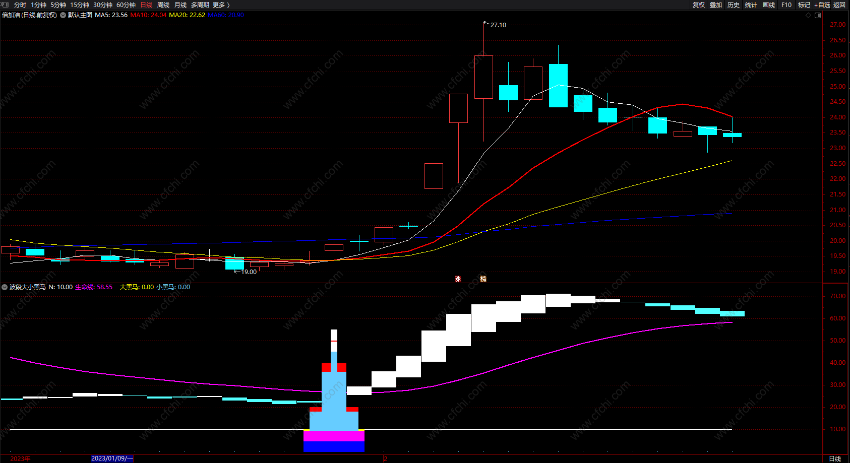Click the 大黑马: 0.00 label

[137, 287]
